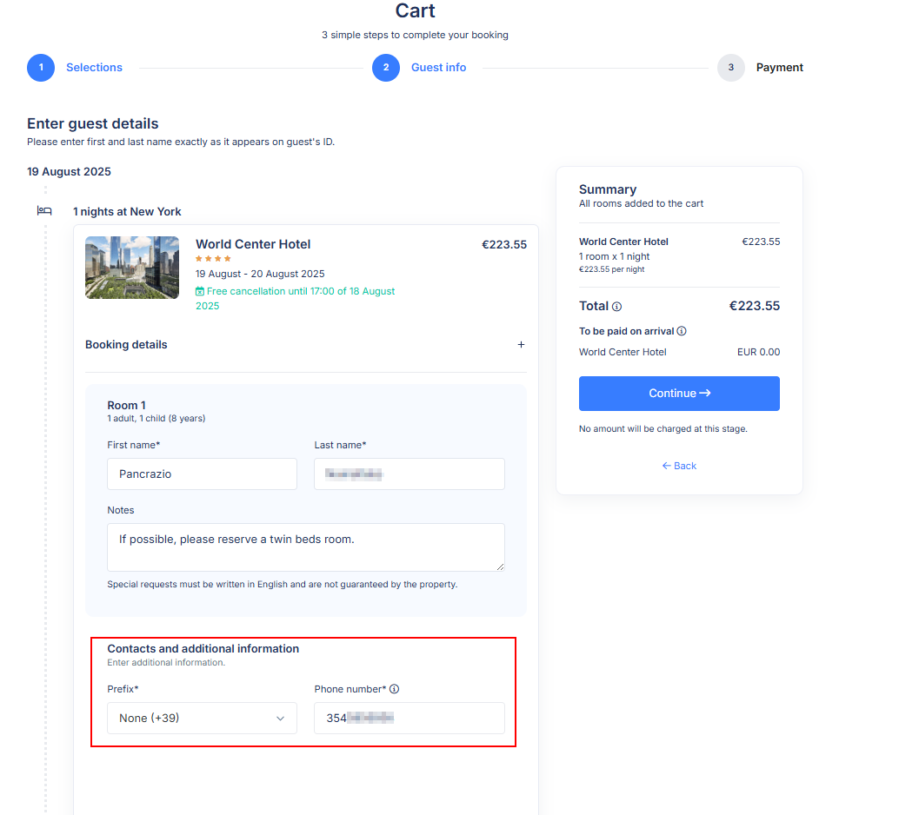Screen dimensions: 899x815
Task: Click the bed icon beside '1 nights at New York'
Action: 44,211
